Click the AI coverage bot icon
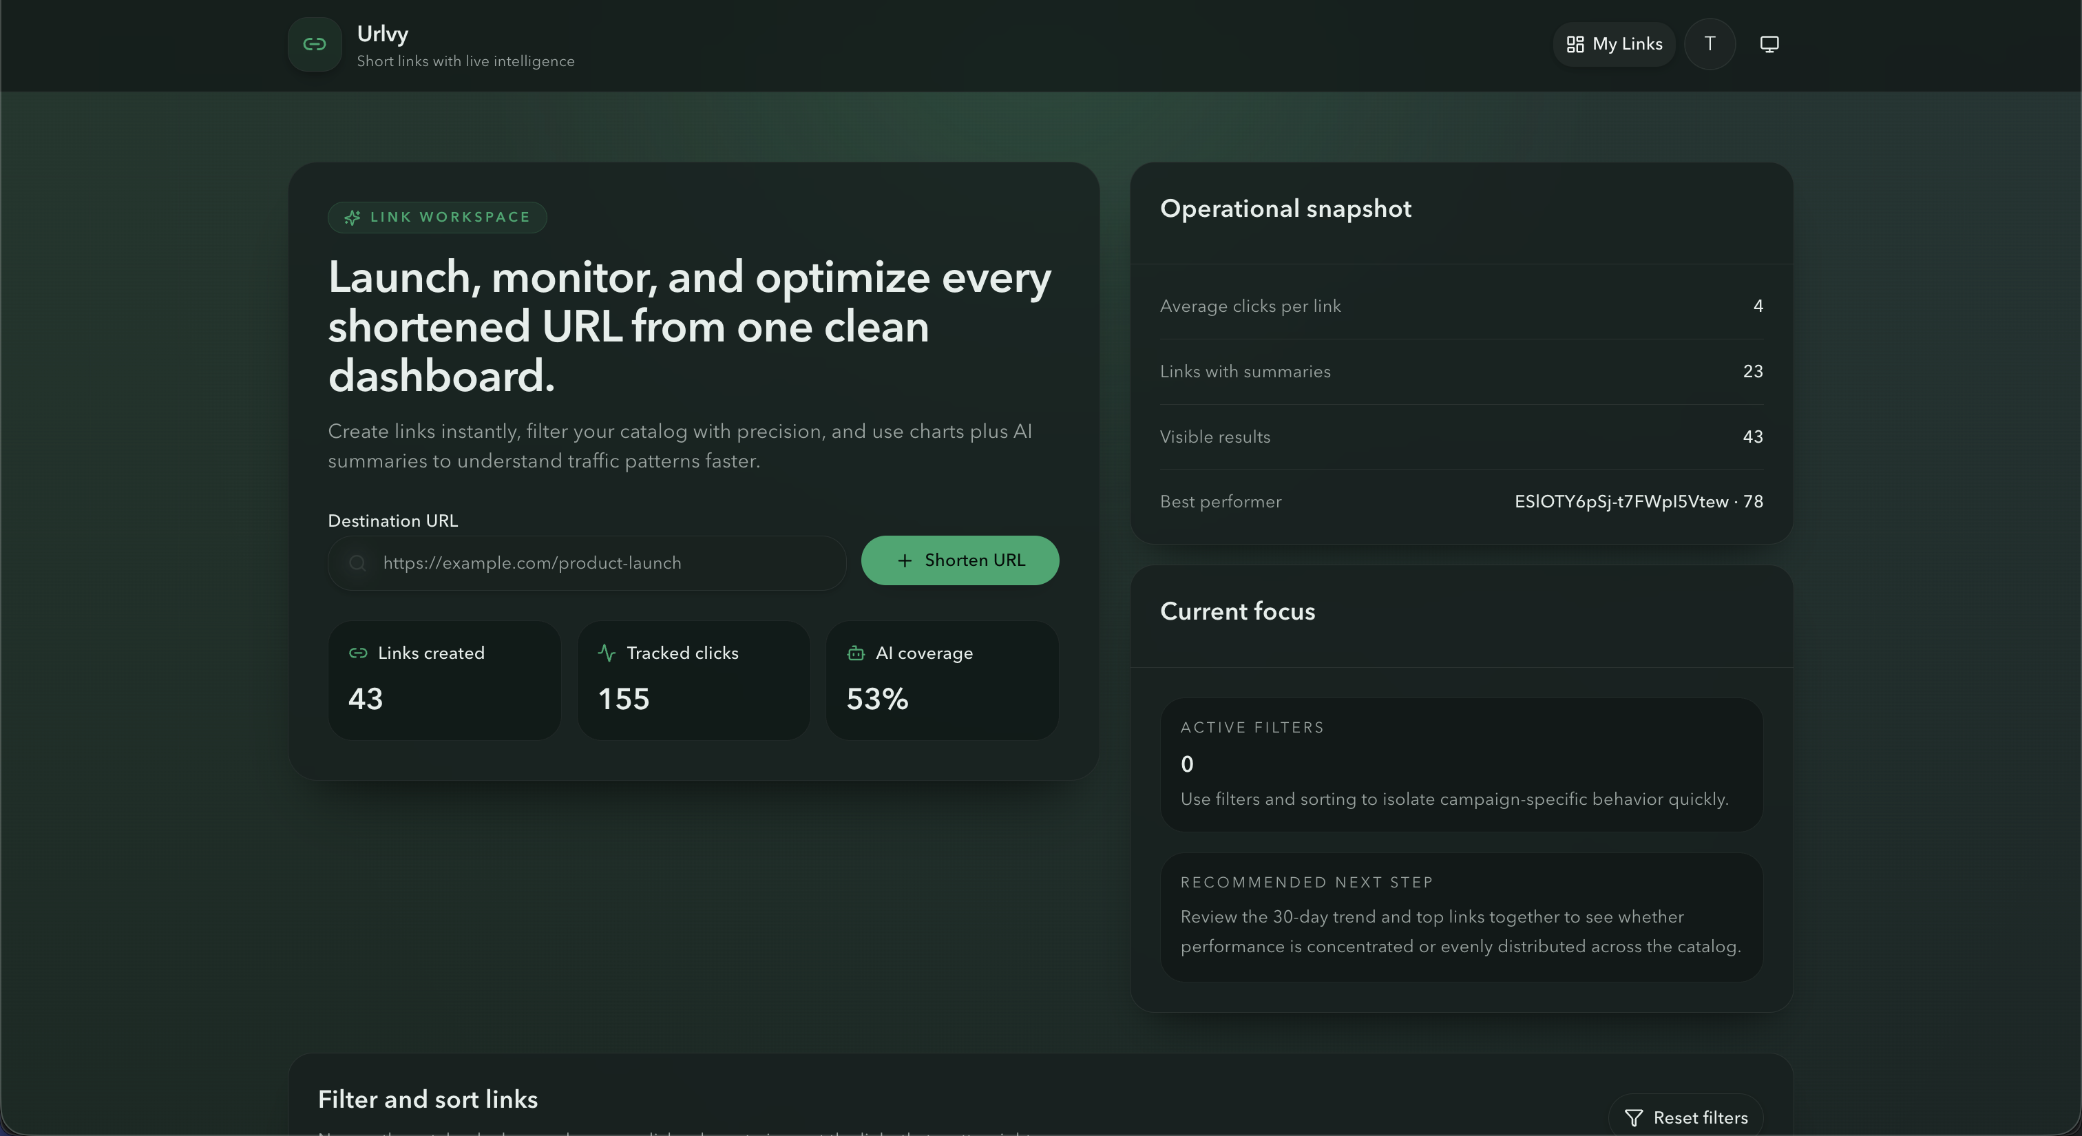2082x1136 pixels. 856,653
